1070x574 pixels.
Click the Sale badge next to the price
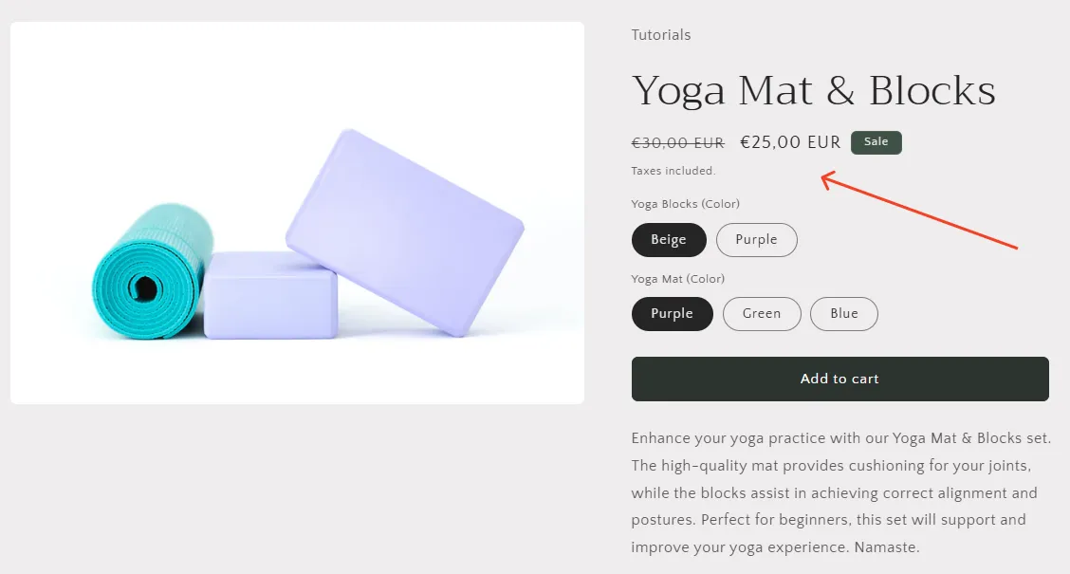[876, 141]
